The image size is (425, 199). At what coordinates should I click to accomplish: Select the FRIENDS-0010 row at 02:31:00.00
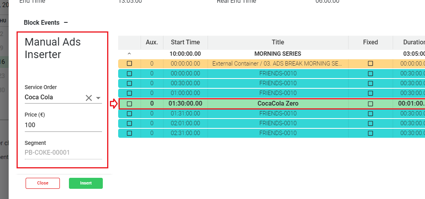[x=278, y=133]
